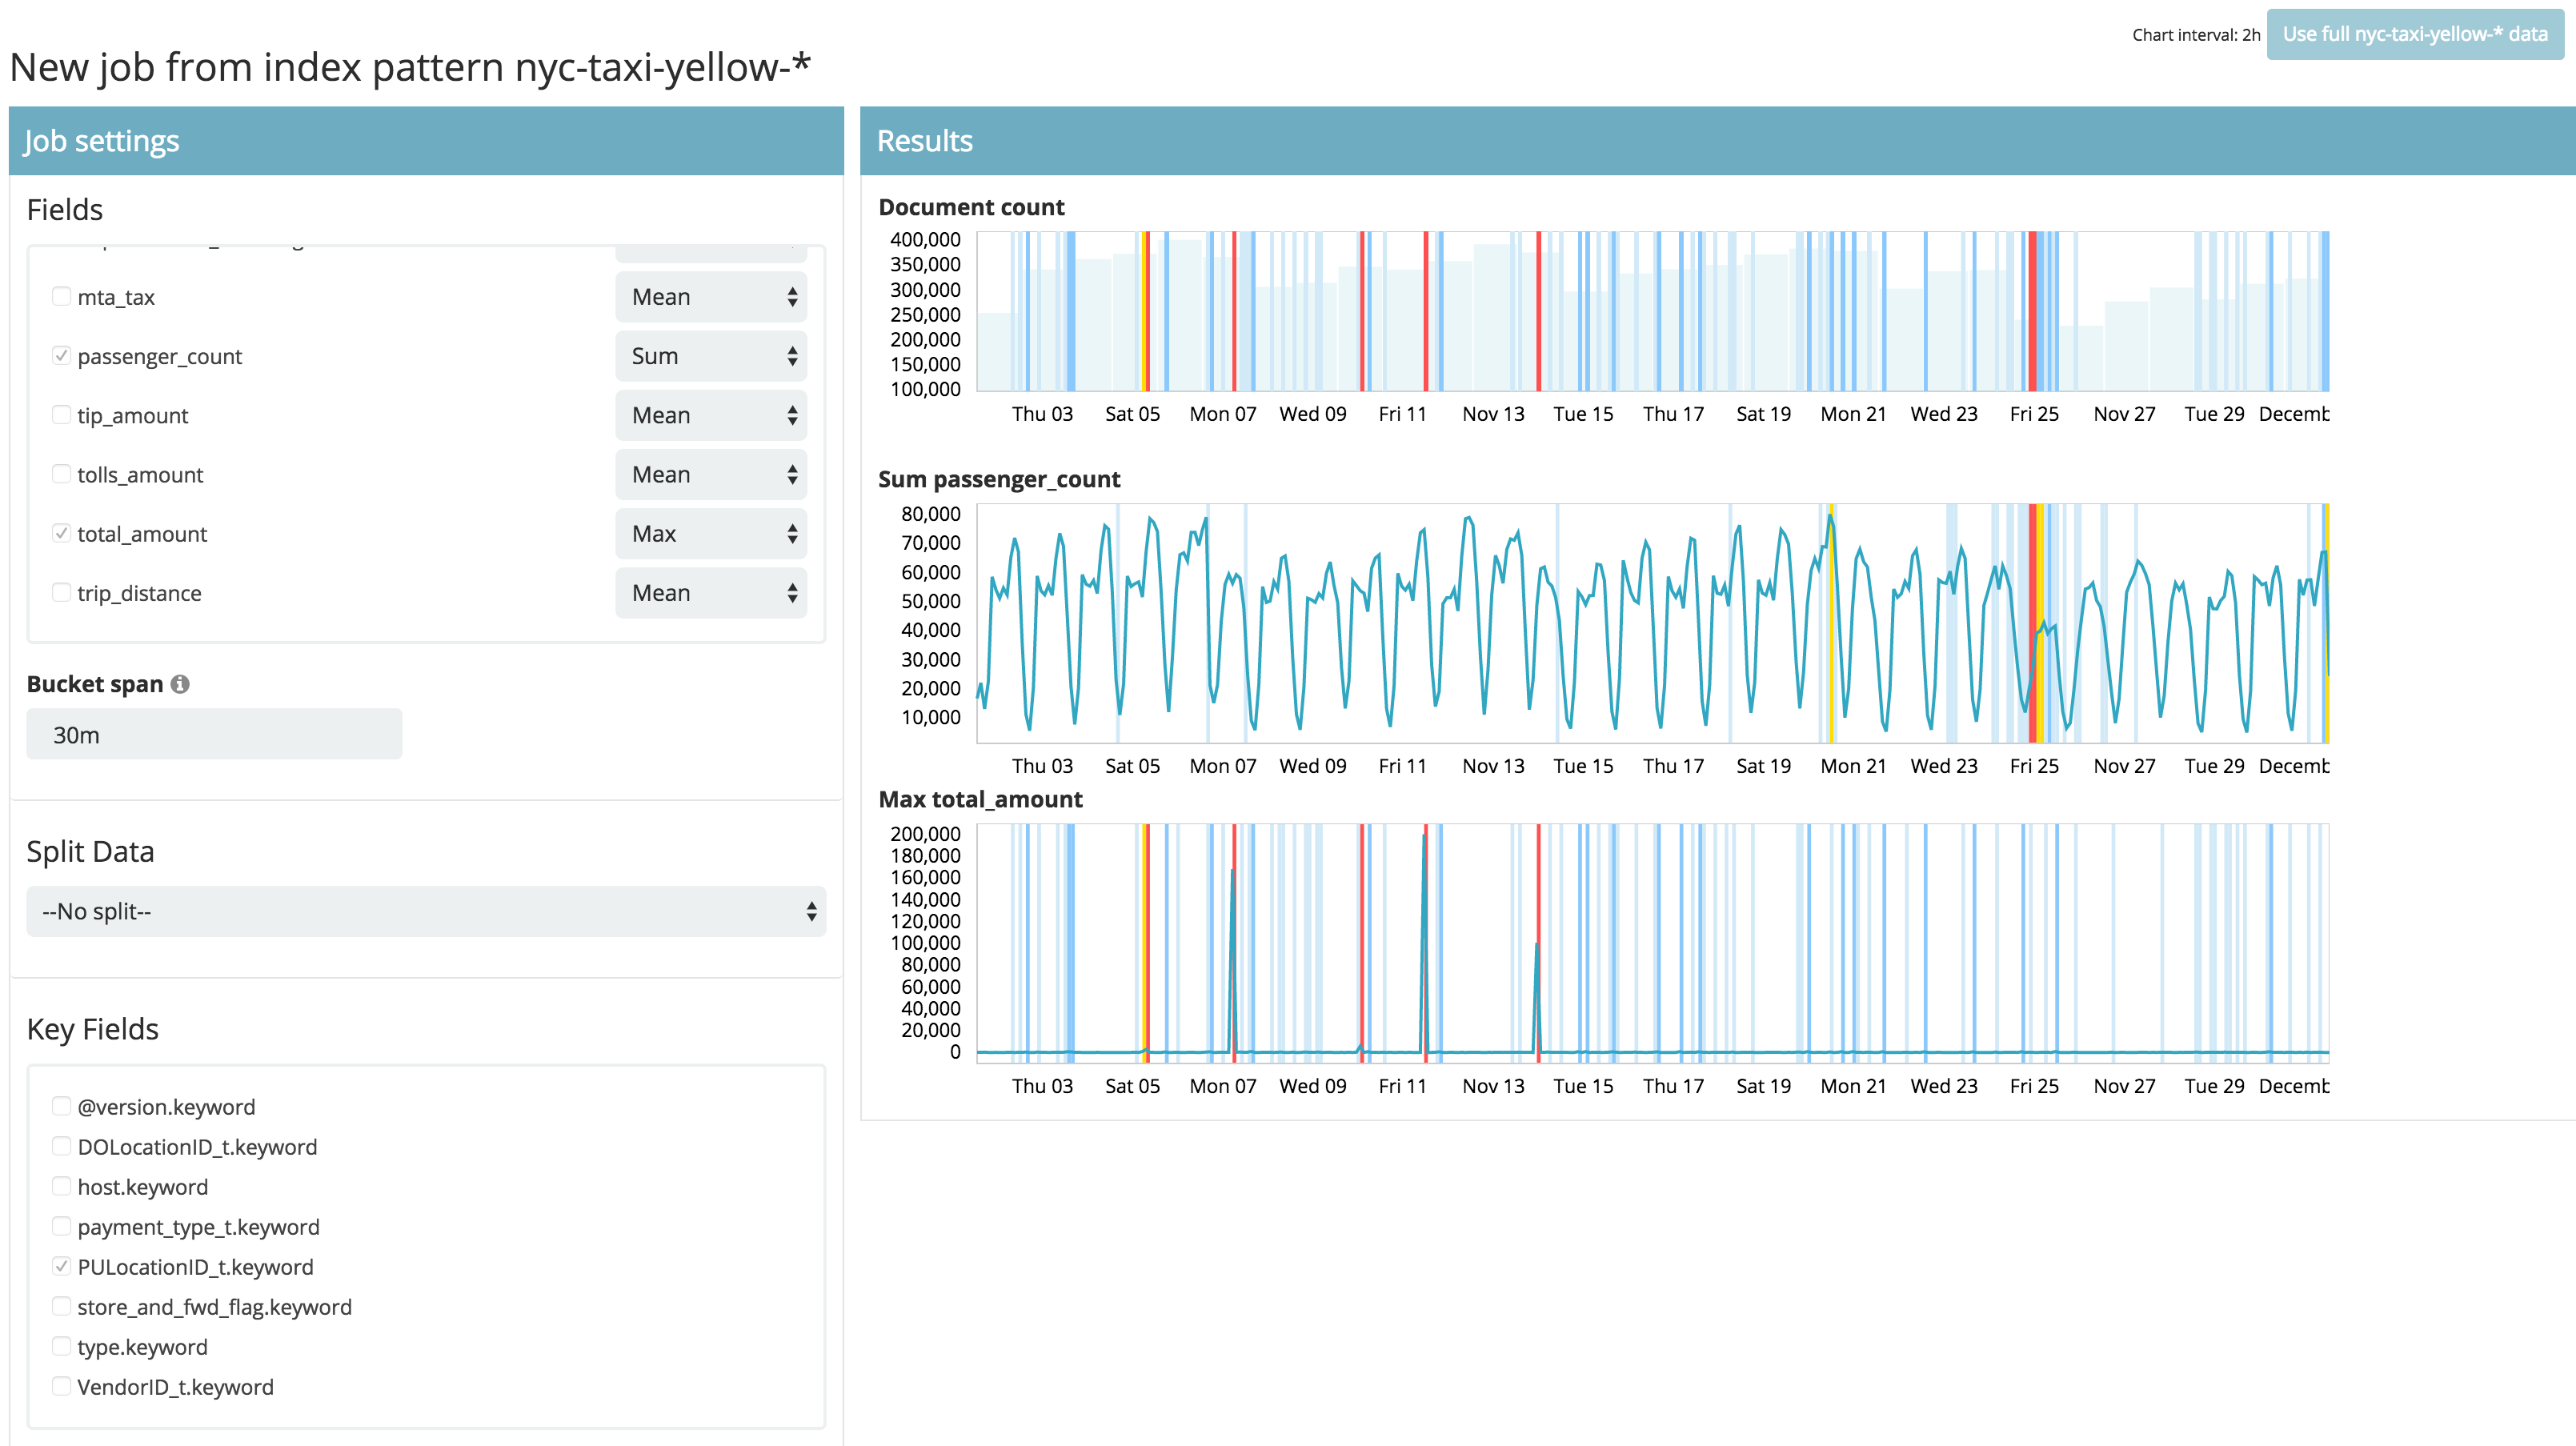
Task: Click Use full nyc-taxi-yellow-* data button
Action: 2414,34
